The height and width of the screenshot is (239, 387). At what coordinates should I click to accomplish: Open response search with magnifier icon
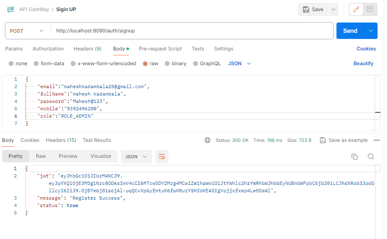(x=371, y=156)
